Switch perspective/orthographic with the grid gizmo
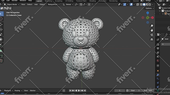This screenshot has width=170, height=95. pos(152,39)
